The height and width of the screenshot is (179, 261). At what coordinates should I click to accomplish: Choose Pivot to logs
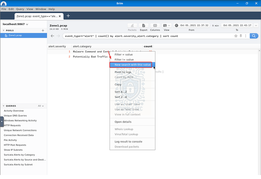click(x=132, y=72)
